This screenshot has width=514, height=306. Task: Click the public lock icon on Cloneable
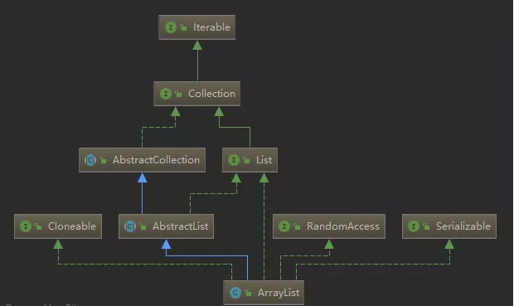(x=38, y=226)
